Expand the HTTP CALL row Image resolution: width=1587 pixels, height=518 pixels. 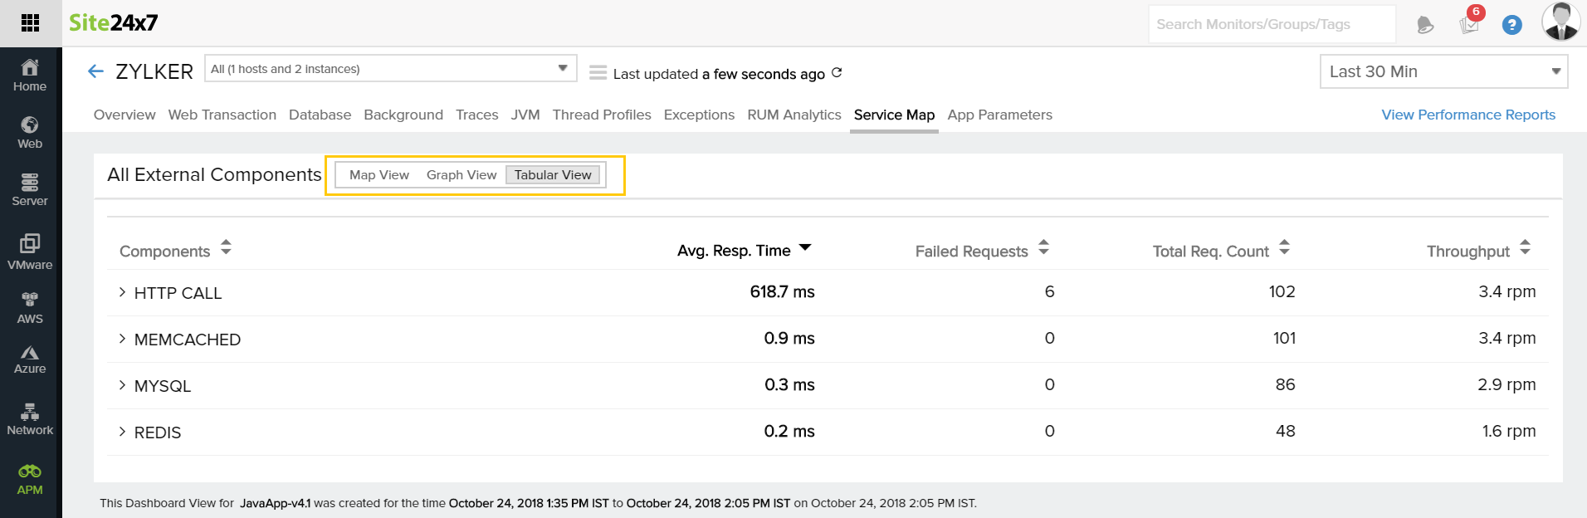122,292
